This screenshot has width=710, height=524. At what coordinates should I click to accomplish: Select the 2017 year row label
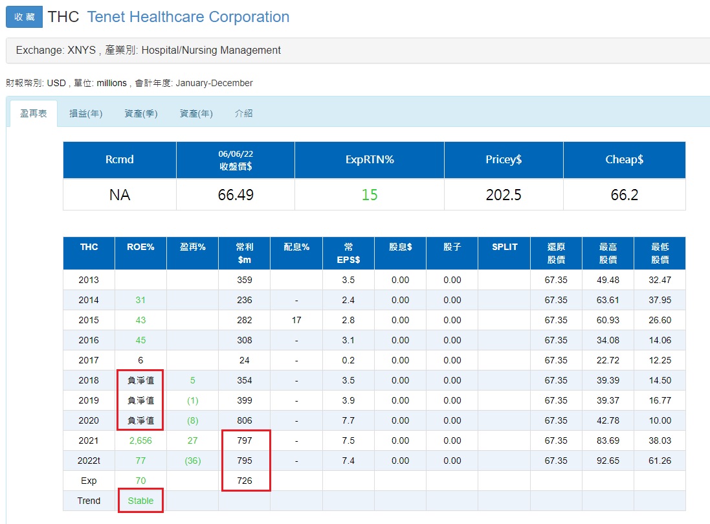click(89, 360)
